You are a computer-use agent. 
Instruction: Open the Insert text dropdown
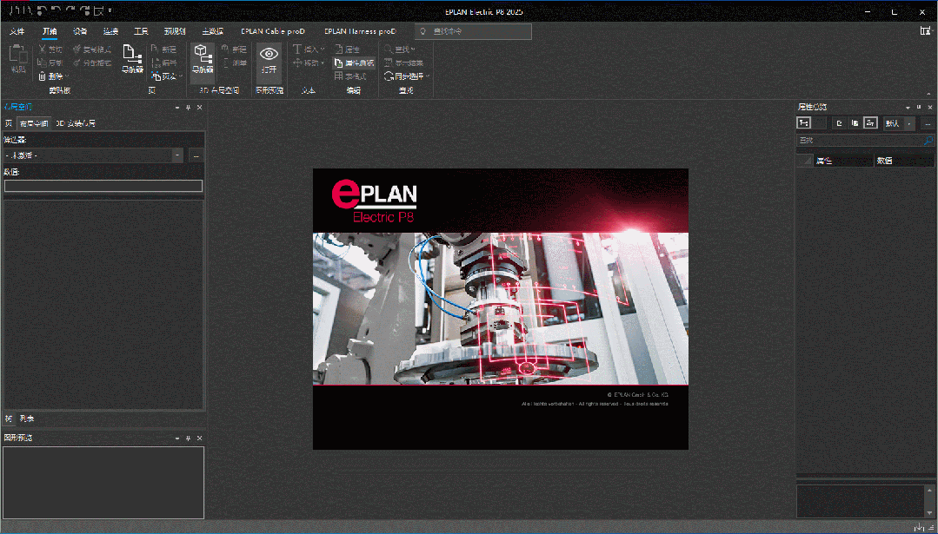pyautogui.click(x=323, y=49)
